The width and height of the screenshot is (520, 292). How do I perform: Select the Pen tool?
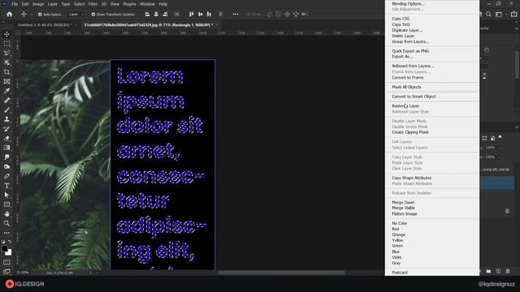click(6, 176)
